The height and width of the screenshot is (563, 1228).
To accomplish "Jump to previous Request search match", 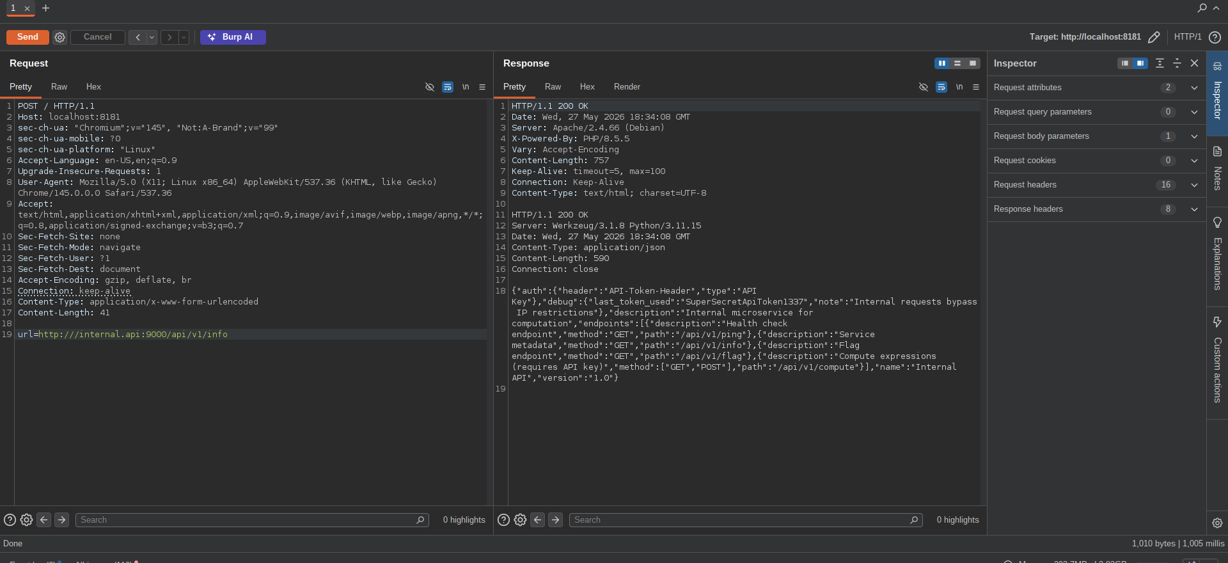I will [x=43, y=520].
